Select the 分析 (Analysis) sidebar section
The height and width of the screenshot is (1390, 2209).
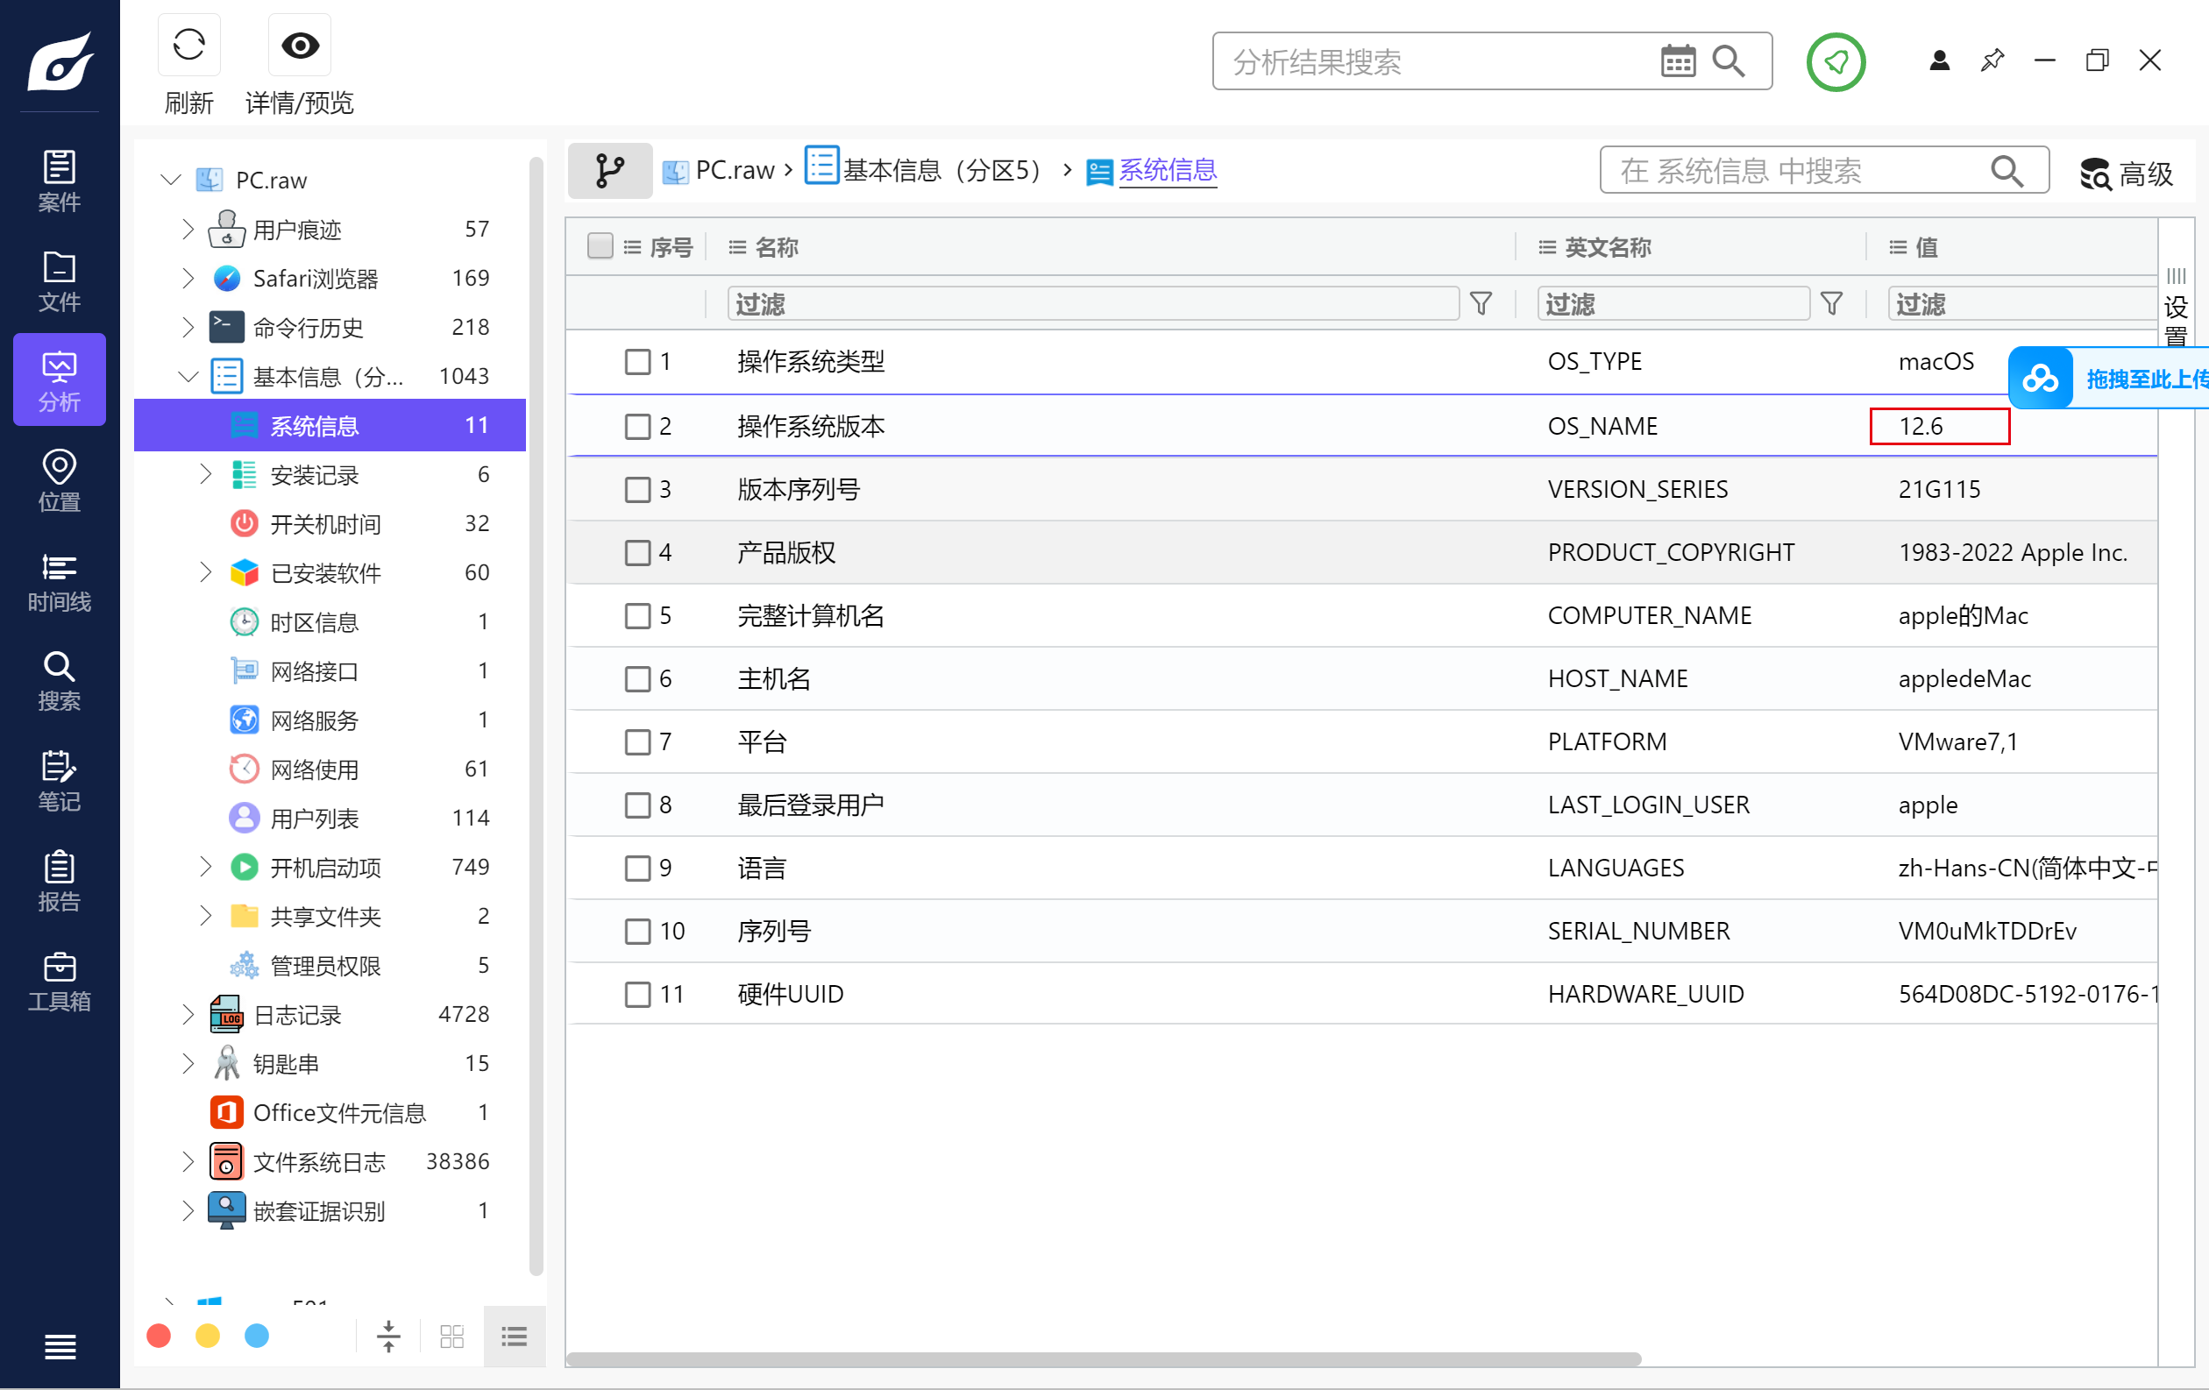coord(59,380)
